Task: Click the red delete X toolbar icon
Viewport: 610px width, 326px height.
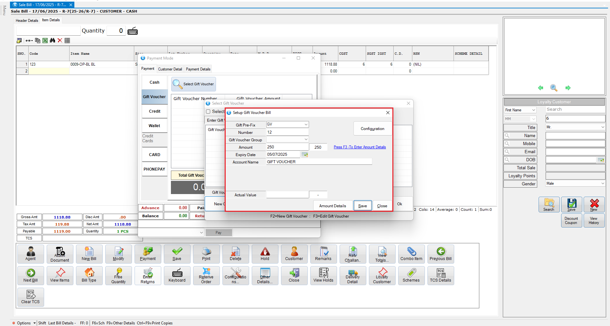Action: 60,41
